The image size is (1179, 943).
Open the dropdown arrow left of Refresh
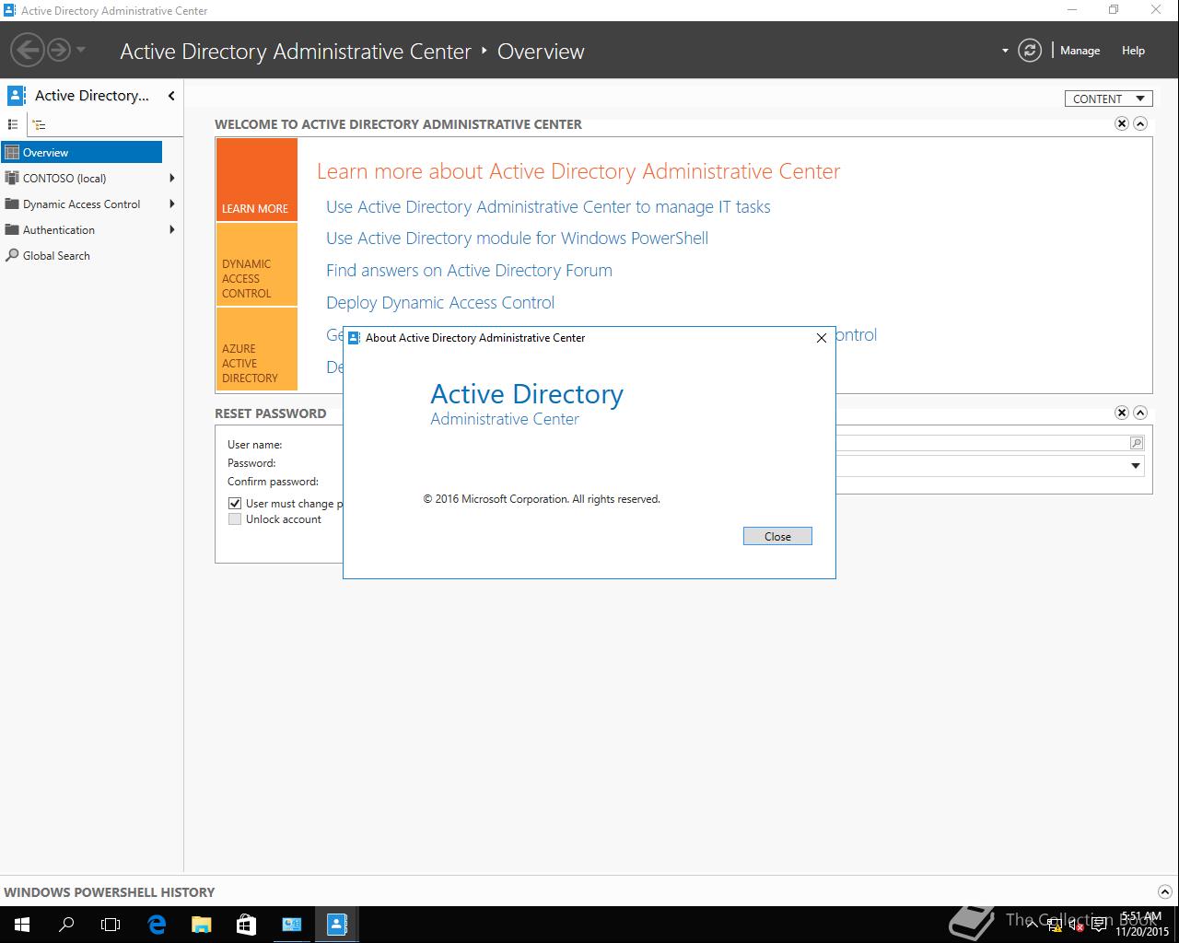[x=1005, y=51]
